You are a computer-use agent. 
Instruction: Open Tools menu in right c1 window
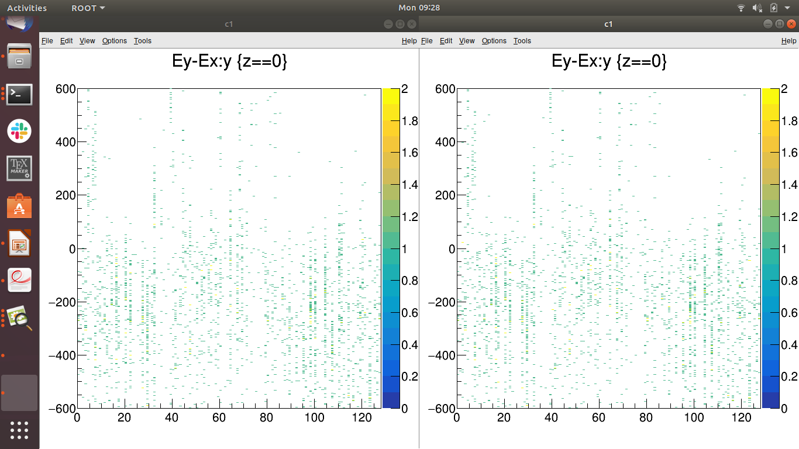pyautogui.click(x=522, y=41)
